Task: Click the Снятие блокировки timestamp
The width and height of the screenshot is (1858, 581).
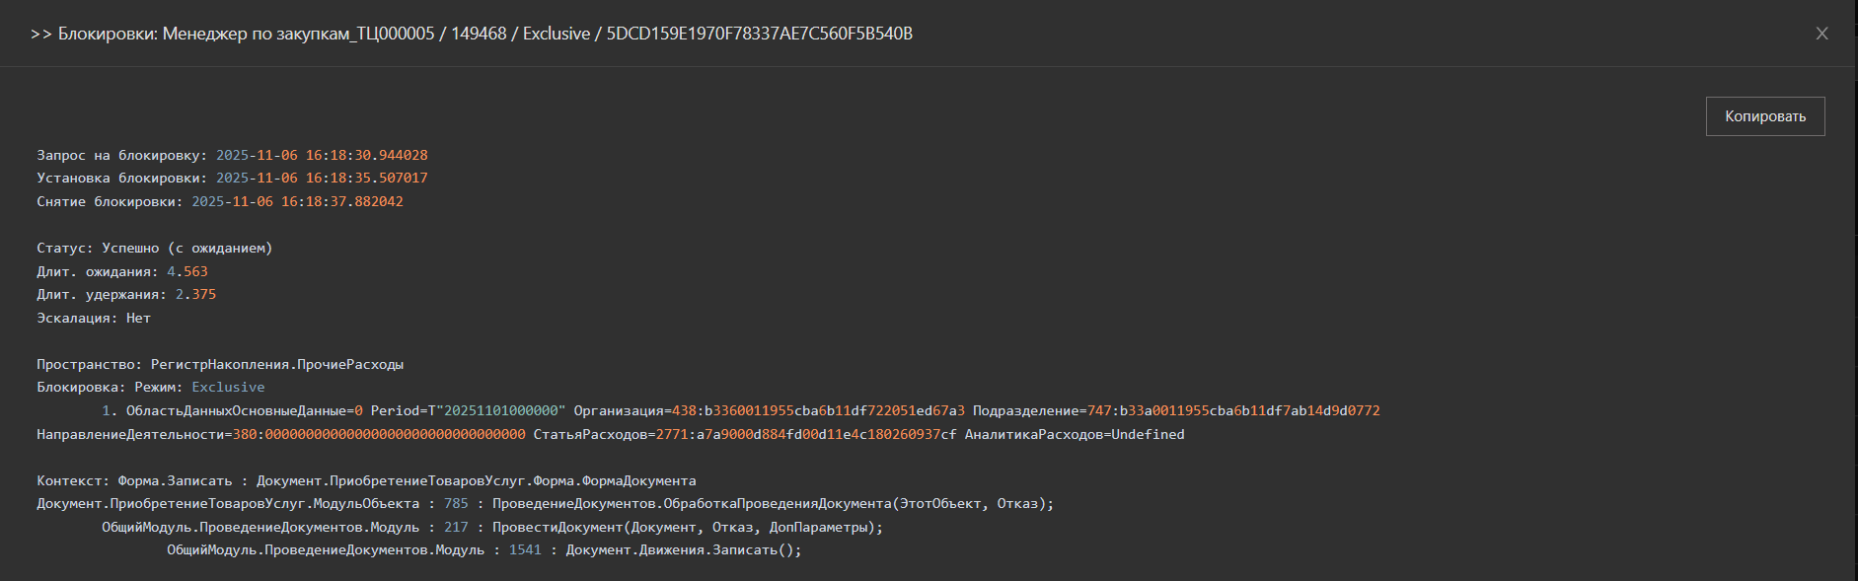Action: pyautogui.click(x=297, y=202)
